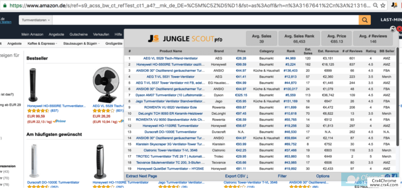Open the ANSIO link in table row 3
The width and height of the screenshot is (402, 189).
coord(170,71)
